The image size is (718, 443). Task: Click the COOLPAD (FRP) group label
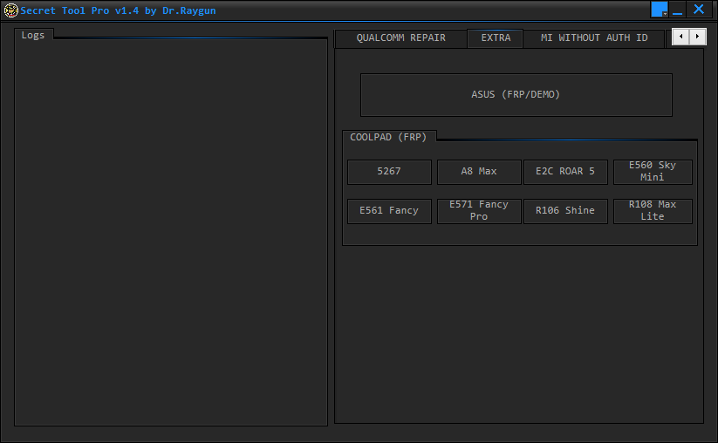click(x=388, y=137)
